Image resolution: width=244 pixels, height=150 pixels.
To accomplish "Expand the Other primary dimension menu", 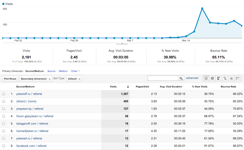I will coord(75,71).
